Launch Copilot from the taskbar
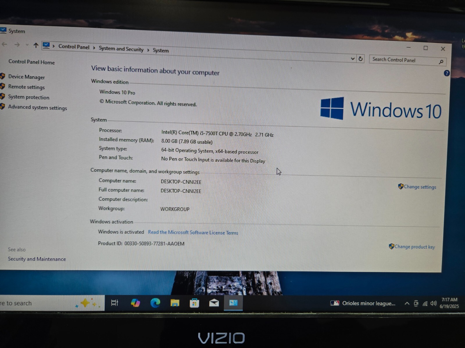465x348 pixels. [x=135, y=303]
